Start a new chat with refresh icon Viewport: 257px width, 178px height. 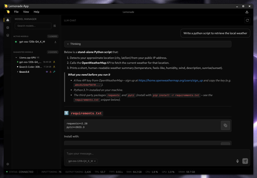(x=247, y=20)
